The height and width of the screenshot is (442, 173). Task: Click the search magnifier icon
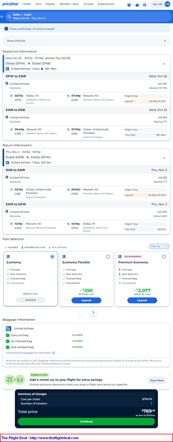(x=9, y=17)
